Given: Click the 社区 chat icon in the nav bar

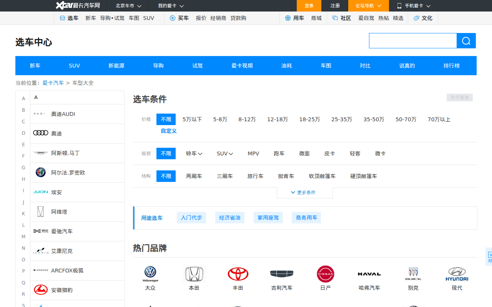Looking at the screenshot, I should [x=335, y=18].
